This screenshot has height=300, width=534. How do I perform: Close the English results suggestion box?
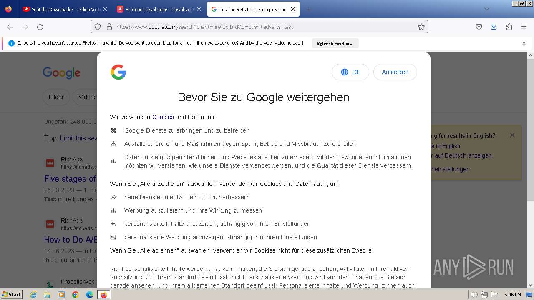pyautogui.click(x=512, y=135)
